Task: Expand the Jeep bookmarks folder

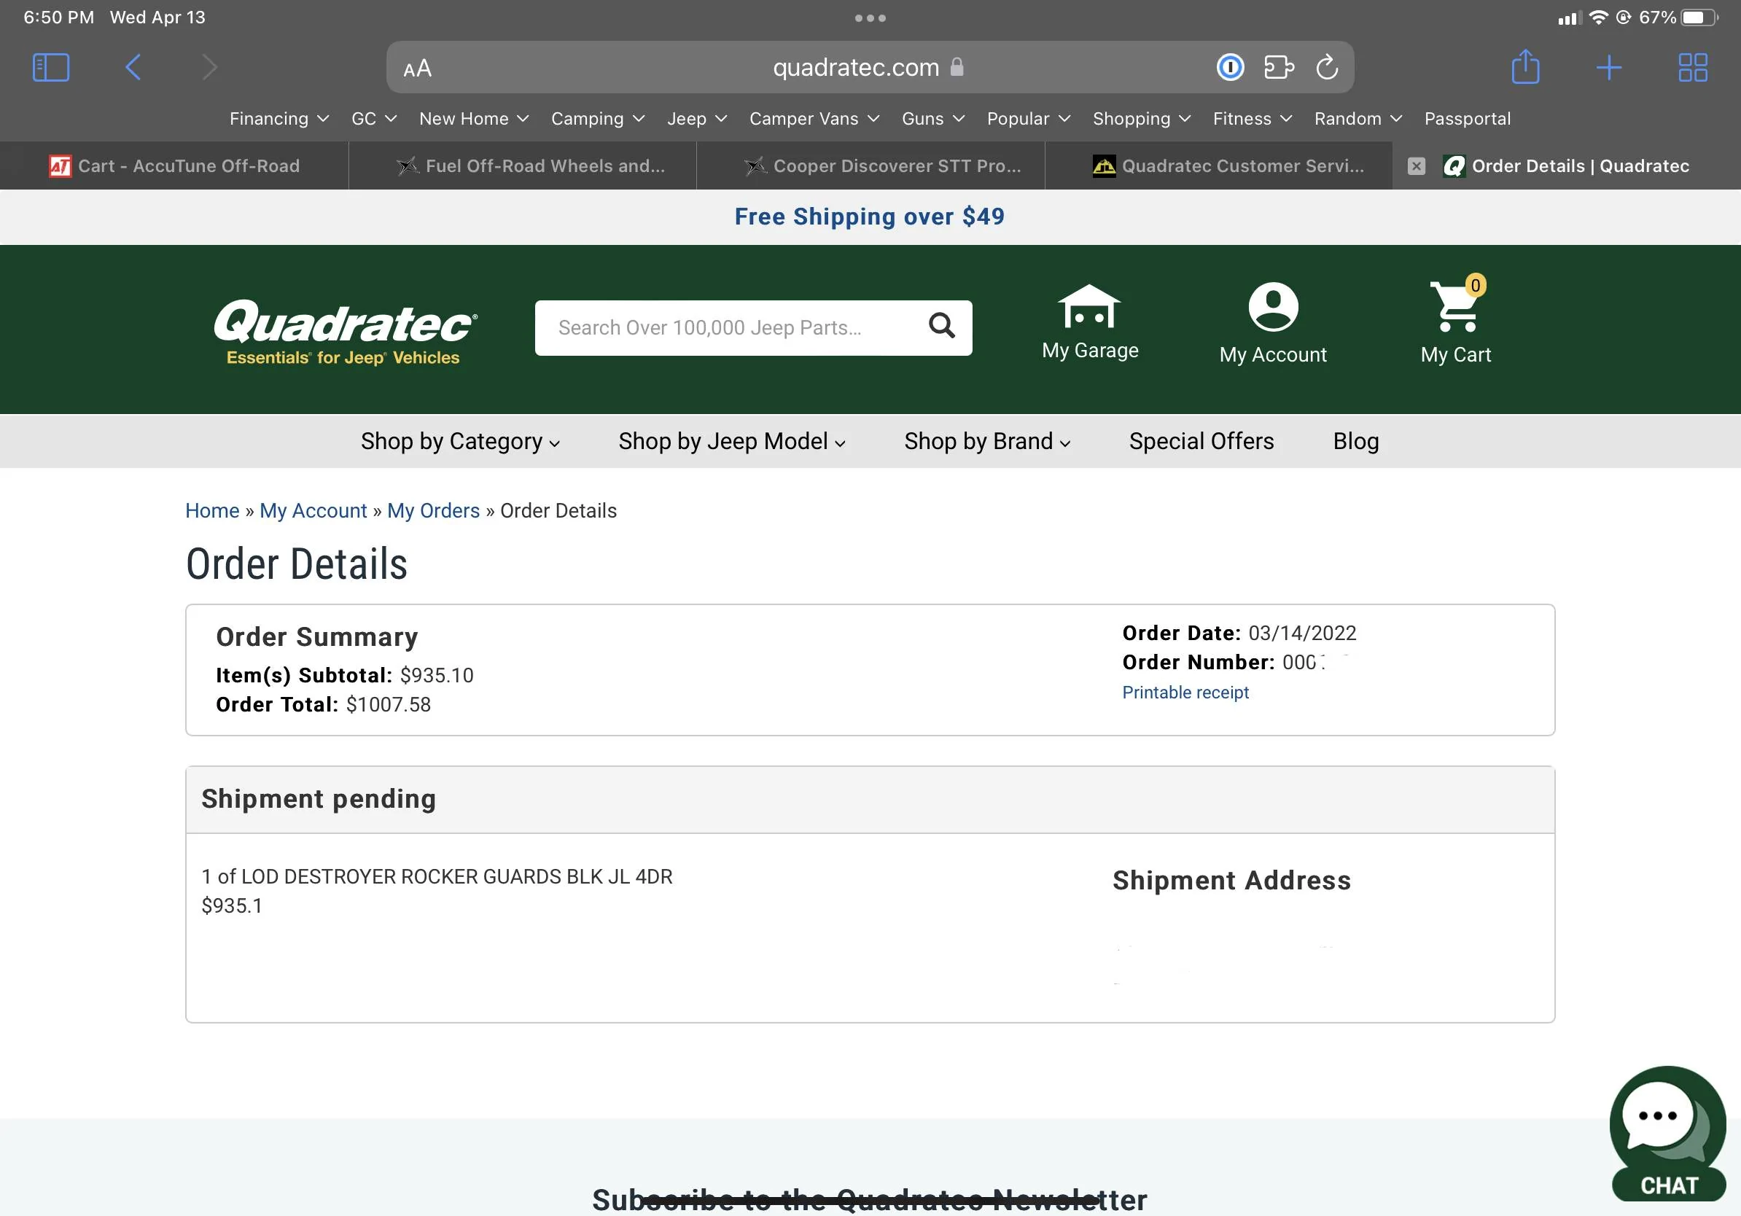Action: click(697, 119)
